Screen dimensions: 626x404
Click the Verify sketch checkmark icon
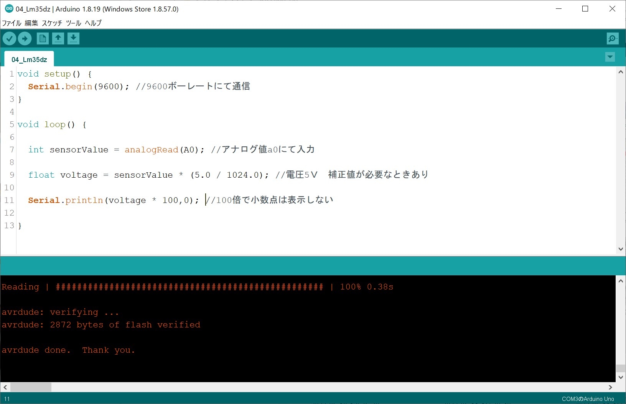click(x=10, y=39)
